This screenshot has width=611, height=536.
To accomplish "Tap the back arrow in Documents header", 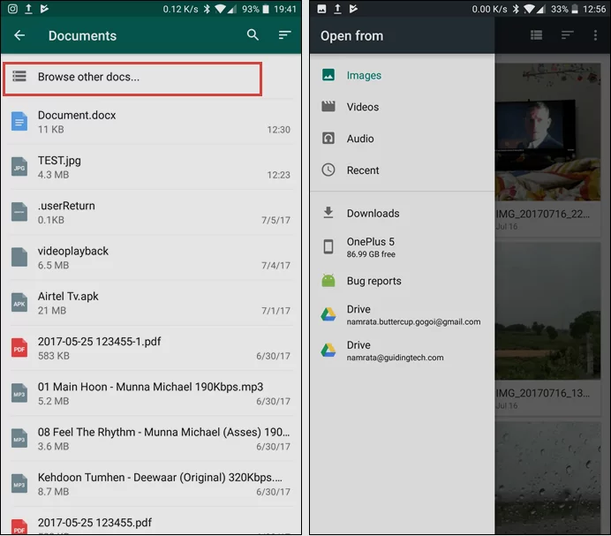I will pos(19,35).
